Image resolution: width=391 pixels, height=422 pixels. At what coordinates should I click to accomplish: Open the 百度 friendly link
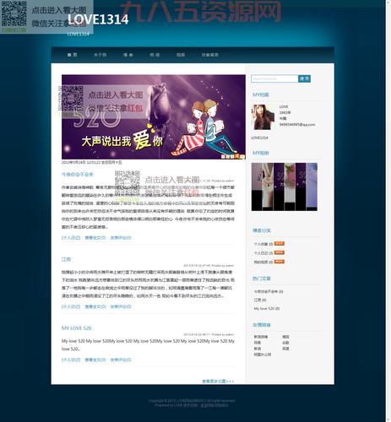pos(285,349)
